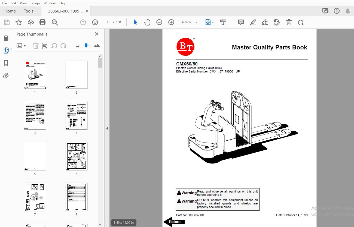Click thumbnail panel scroll down arrow

point(100,225)
